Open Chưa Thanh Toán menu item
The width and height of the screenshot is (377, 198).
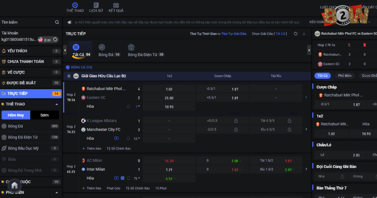tap(31, 61)
